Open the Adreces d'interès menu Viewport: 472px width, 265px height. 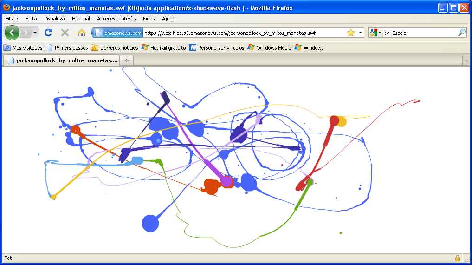(x=116, y=19)
